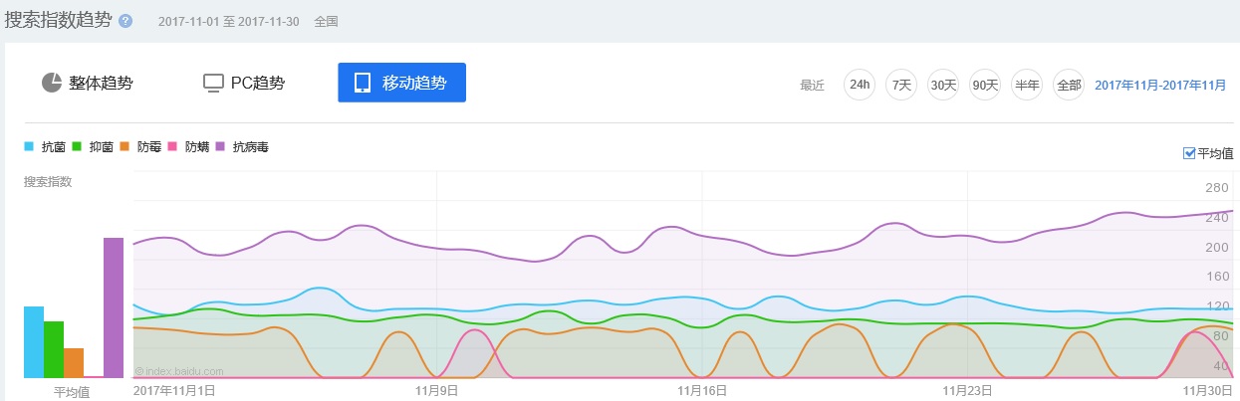Viewport: 1240px width, 401px height.
Task: Toggle 抑菌 green legend series
Action: (x=93, y=147)
